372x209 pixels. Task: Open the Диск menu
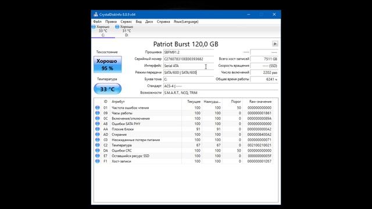point(149,21)
